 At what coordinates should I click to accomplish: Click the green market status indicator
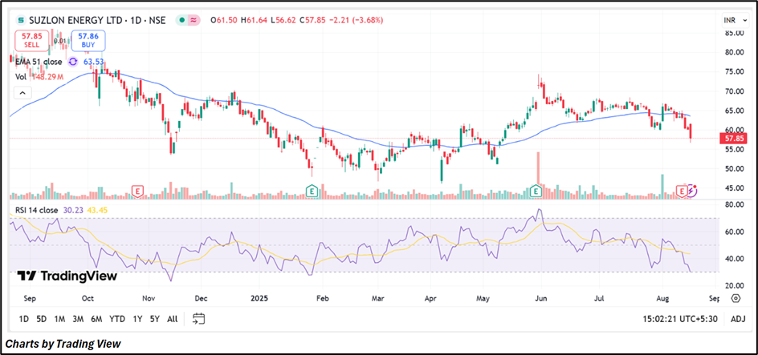tap(181, 20)
